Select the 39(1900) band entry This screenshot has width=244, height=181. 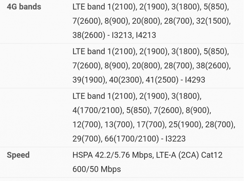[x=89, y=80]
